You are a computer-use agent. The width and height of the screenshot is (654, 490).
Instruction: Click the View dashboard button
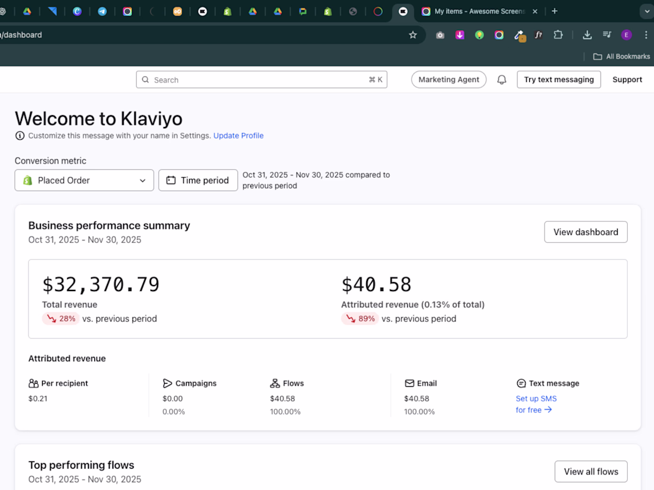coord(586,232)
